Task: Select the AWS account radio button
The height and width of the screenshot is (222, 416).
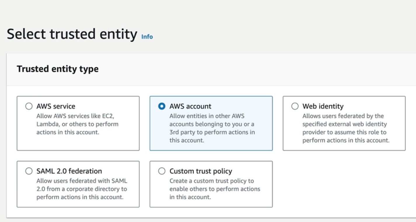Action: pyautogui.click(x=162, y=106)
